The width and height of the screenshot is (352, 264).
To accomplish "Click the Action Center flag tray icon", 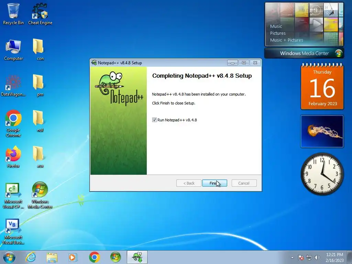I will tap(301, 257).
